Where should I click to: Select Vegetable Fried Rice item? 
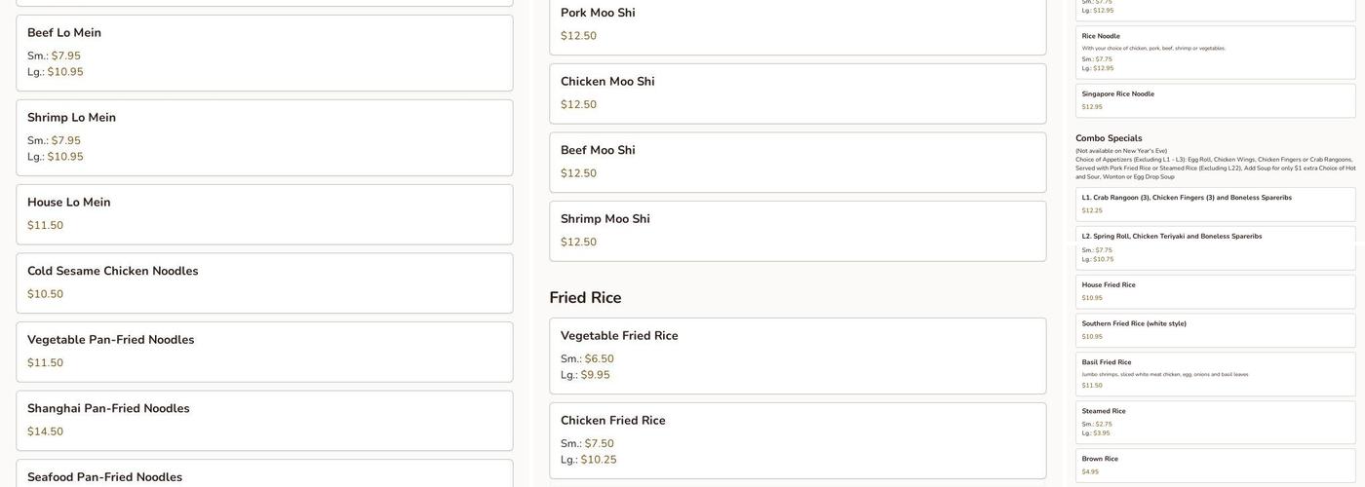tap(798, 356)
